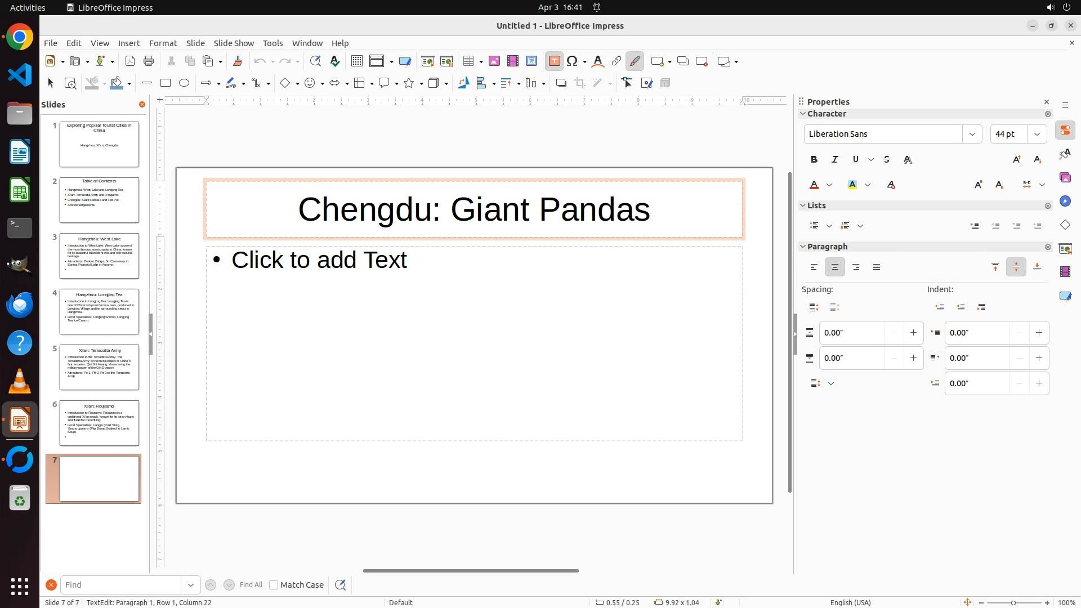
Task: Open the Slide Show menu
Action: tap(234, 43)
